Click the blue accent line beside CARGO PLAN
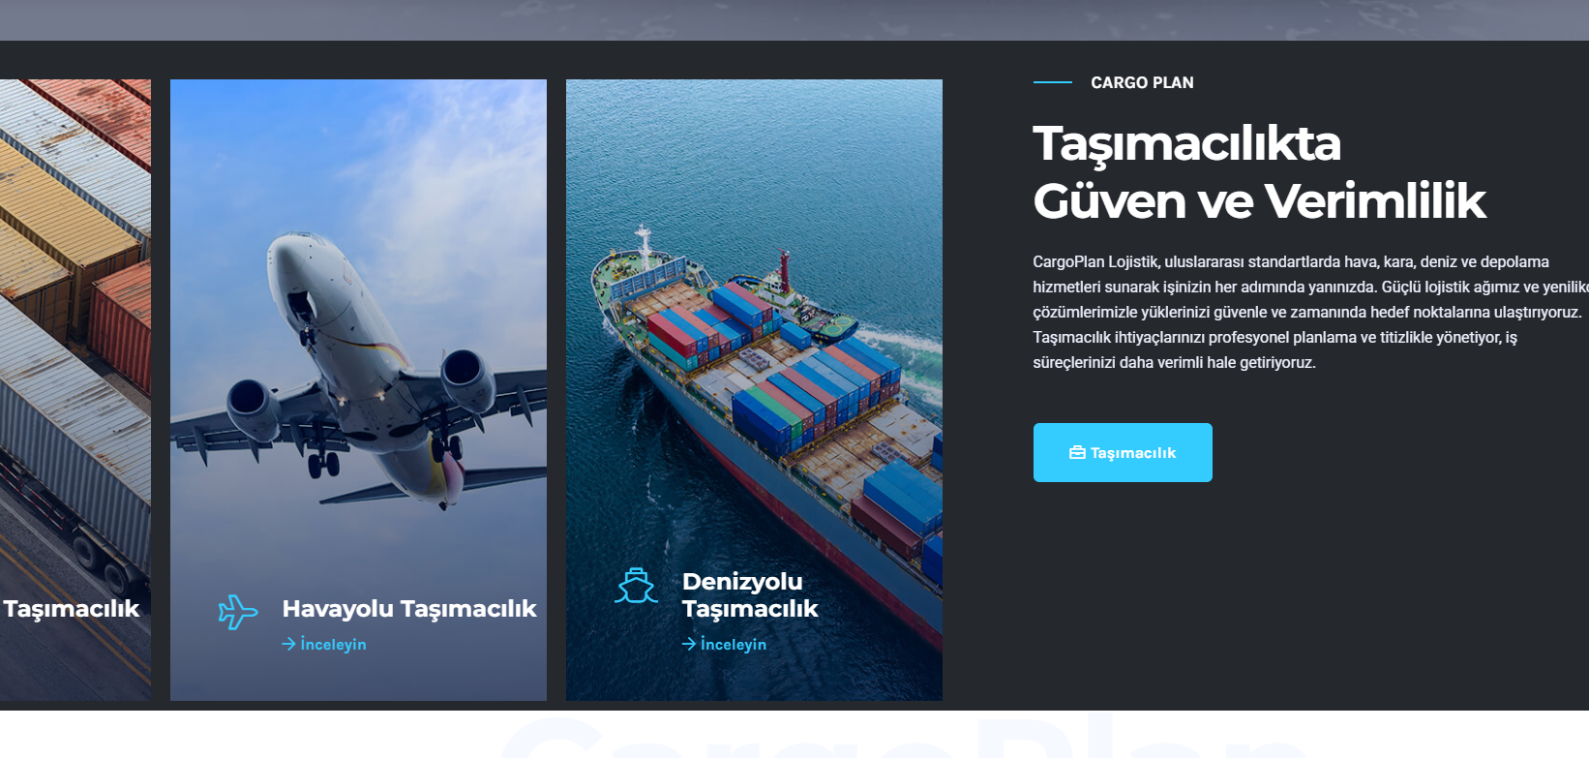This screenshot has width=1589, height=758. point(1052,83)
